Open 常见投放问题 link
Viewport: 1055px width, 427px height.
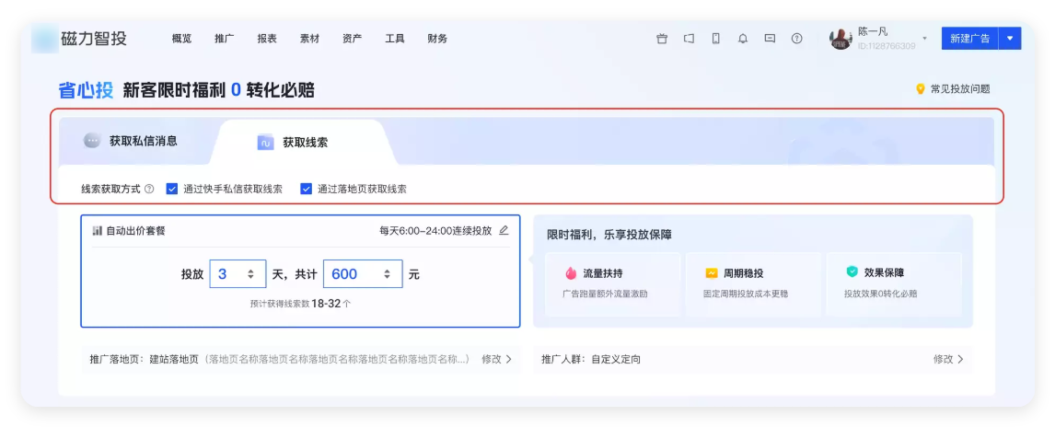(x=960, y=88)
